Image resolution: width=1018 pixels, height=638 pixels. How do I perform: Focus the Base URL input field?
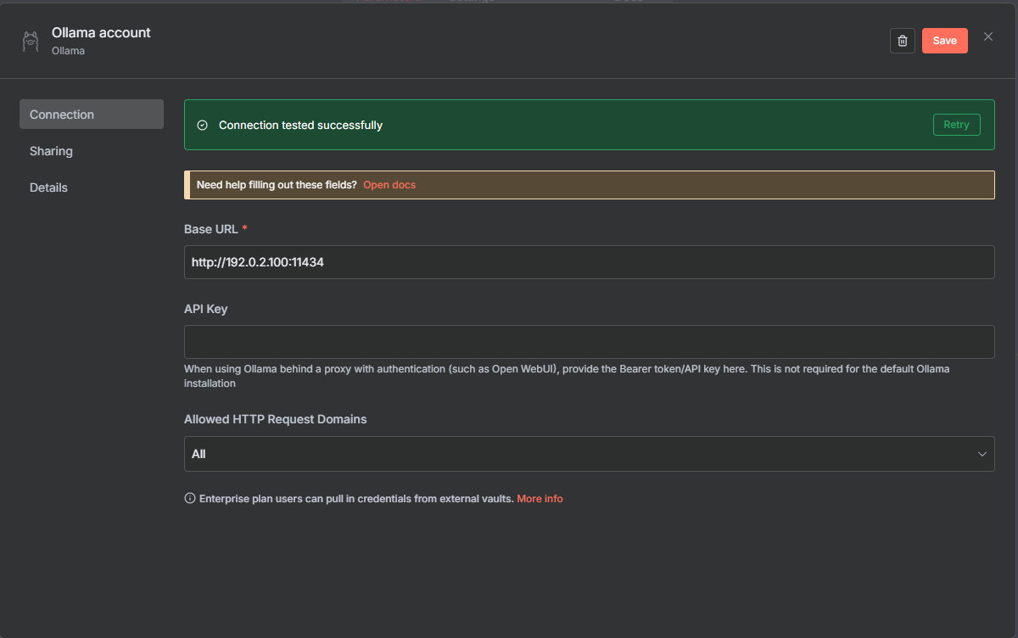click(x=589, y=263)
